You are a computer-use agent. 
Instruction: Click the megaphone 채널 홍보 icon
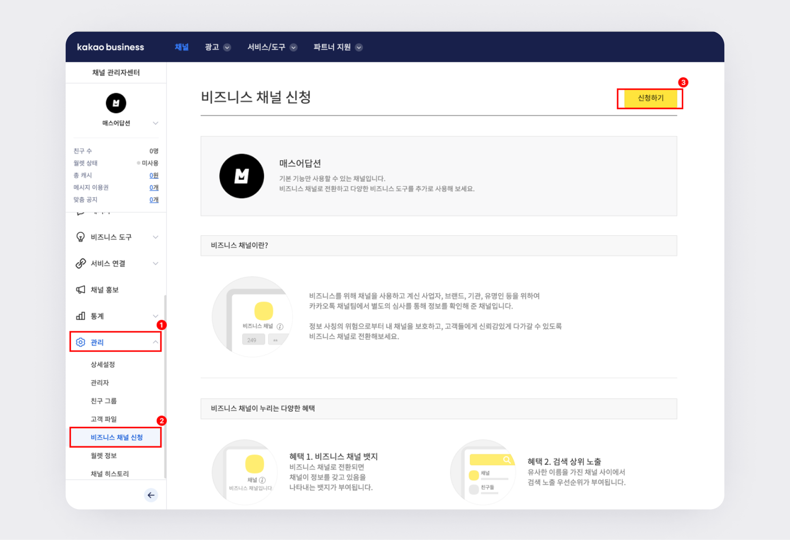click(x=81, y=290)
